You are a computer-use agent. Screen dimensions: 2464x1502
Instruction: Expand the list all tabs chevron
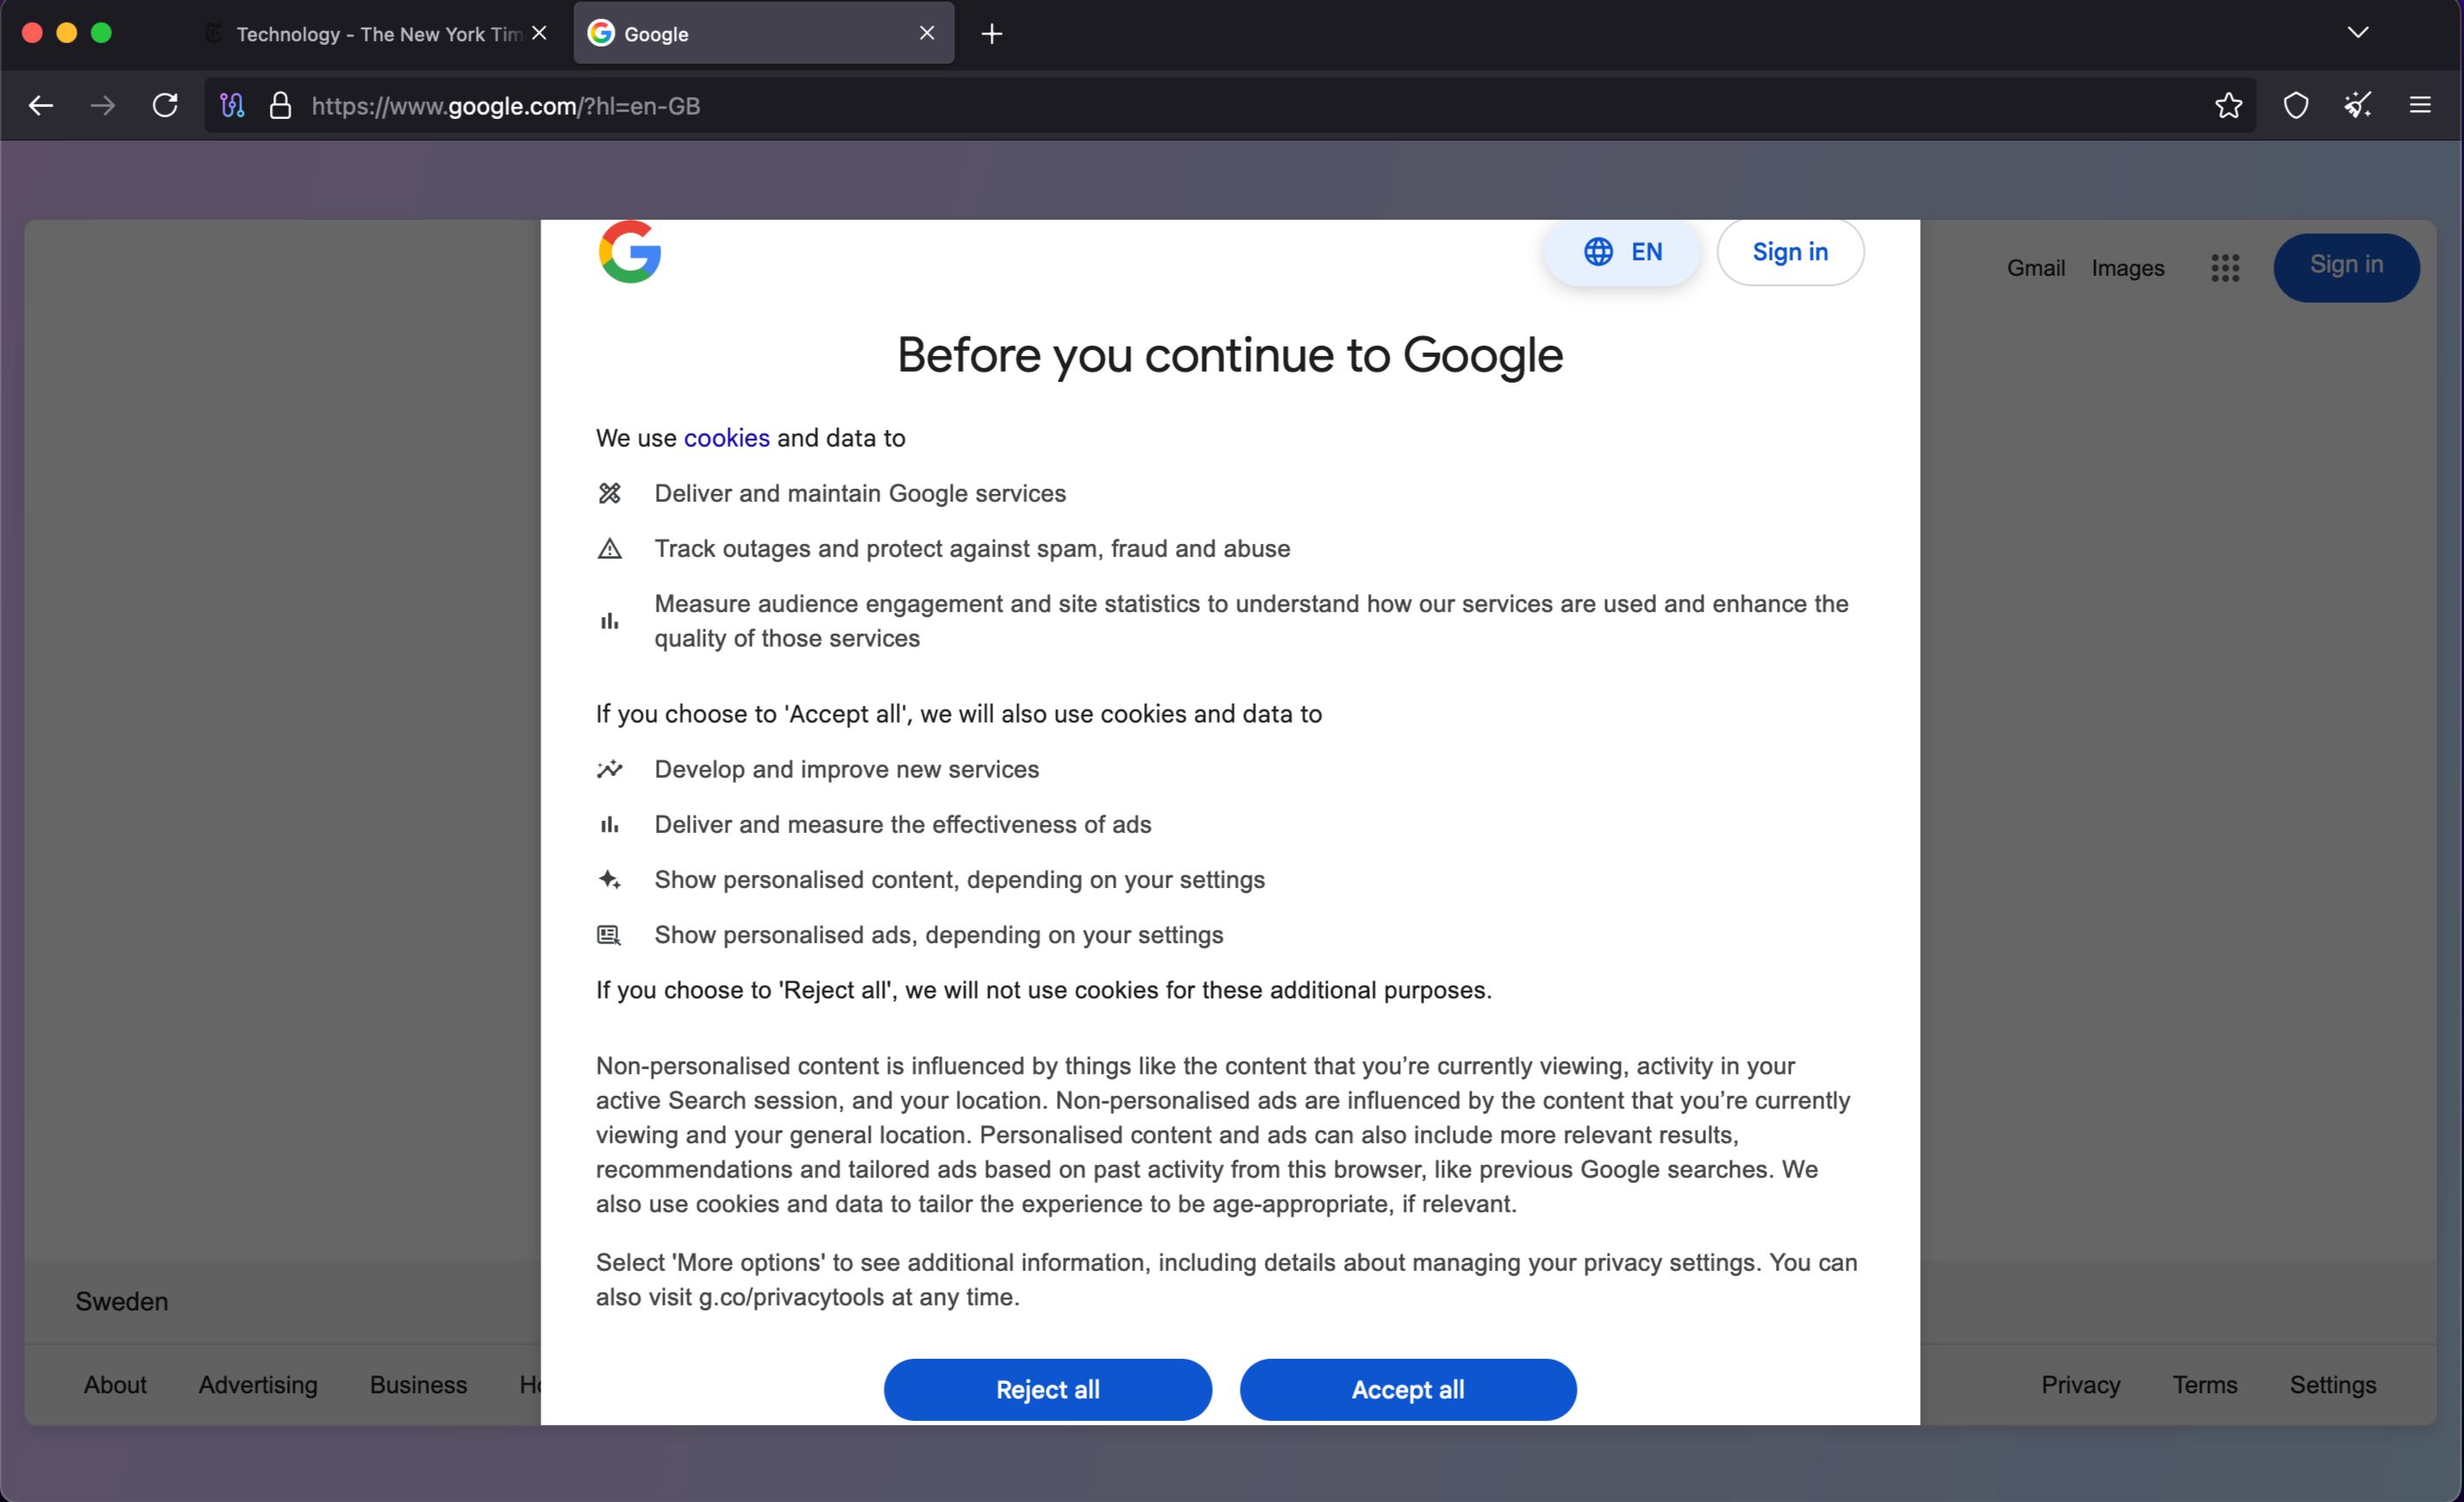pyautogui.click(x=2358, y=33)
